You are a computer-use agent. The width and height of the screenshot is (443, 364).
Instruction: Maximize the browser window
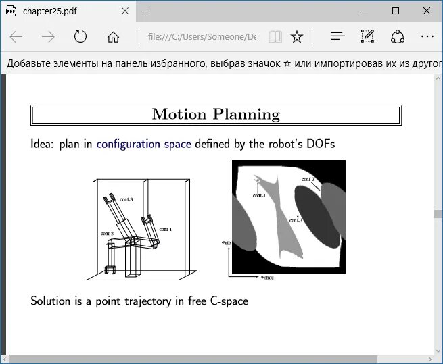(396, 11)
